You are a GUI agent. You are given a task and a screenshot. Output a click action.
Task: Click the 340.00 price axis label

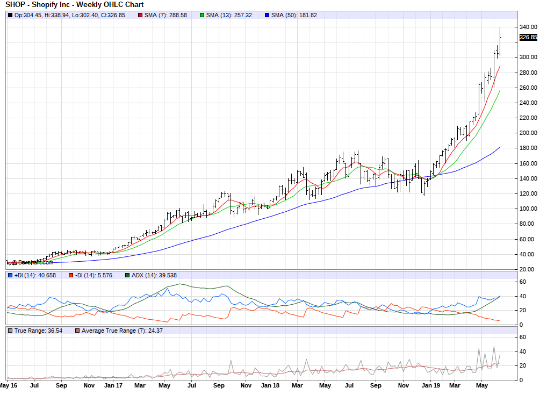click(528, 27)
